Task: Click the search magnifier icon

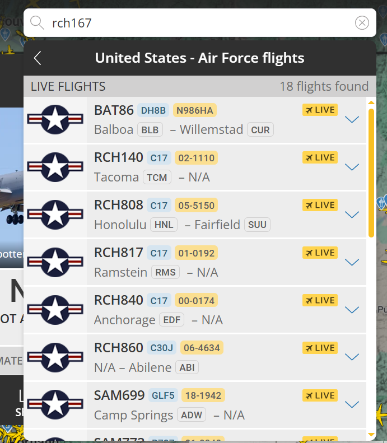Action: pyautogui.click(x=37, y=23)
